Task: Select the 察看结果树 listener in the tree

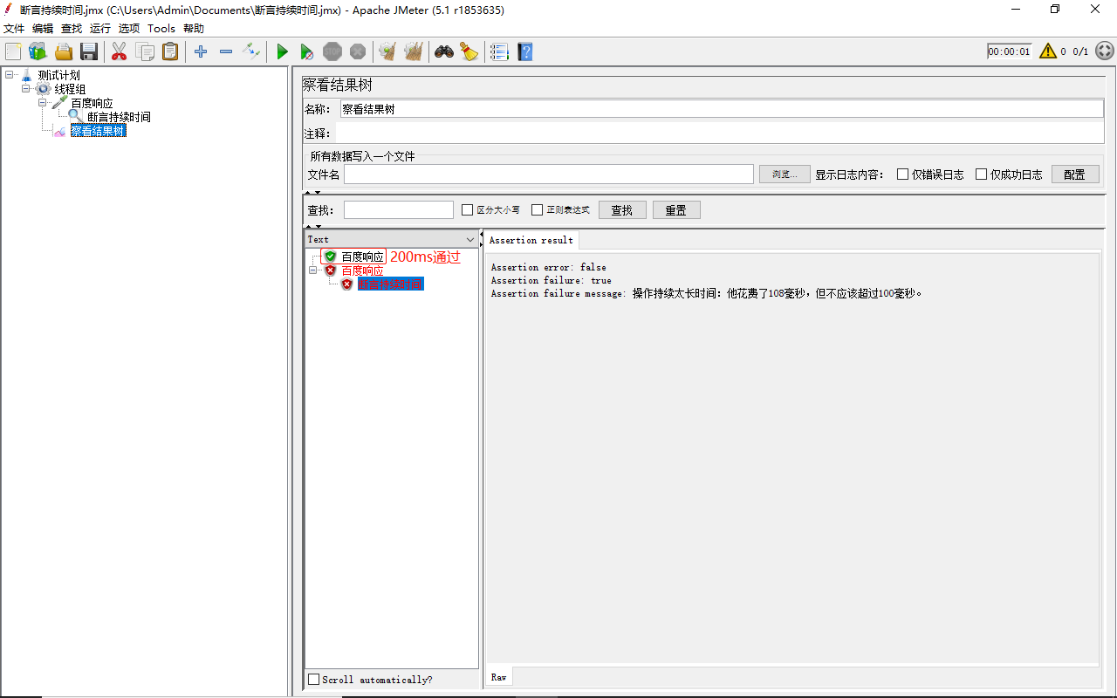Action: tap(98, 131)
